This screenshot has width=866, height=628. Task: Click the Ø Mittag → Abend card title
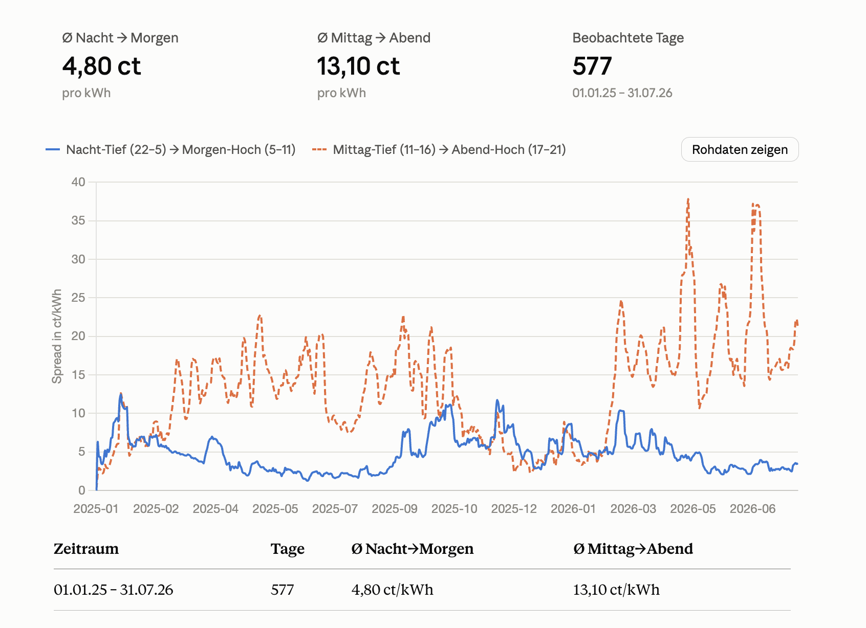374,38
